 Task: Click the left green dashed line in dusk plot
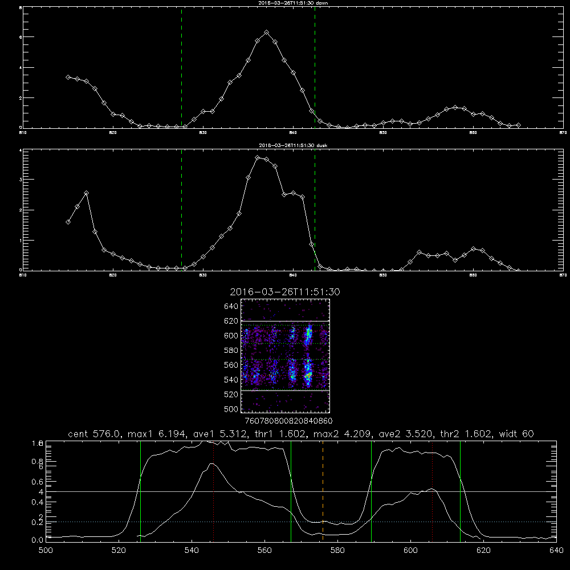tap(181, 210)
